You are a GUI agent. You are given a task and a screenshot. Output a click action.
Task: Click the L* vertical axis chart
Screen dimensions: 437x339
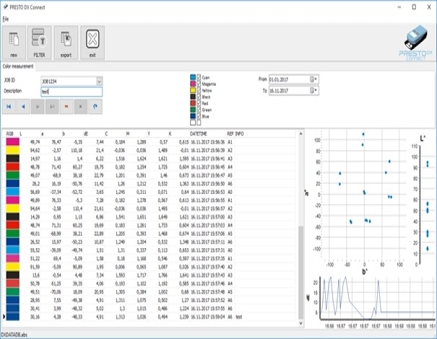point(423,201)
